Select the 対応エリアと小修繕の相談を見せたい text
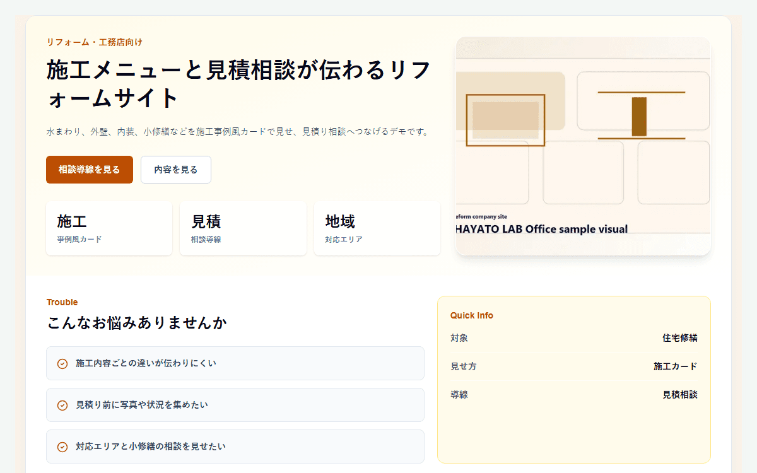The image size is (757, 473). click(151, 447)
